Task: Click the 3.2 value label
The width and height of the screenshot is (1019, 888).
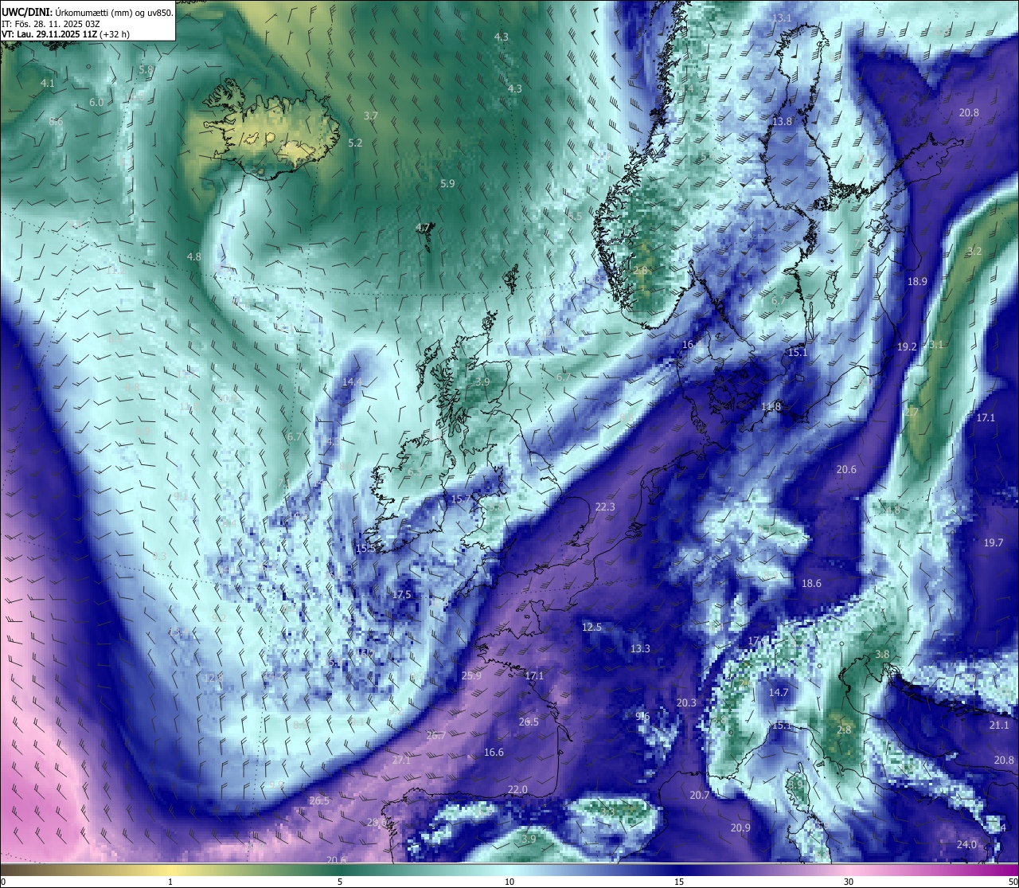Action: coord(974,252)
